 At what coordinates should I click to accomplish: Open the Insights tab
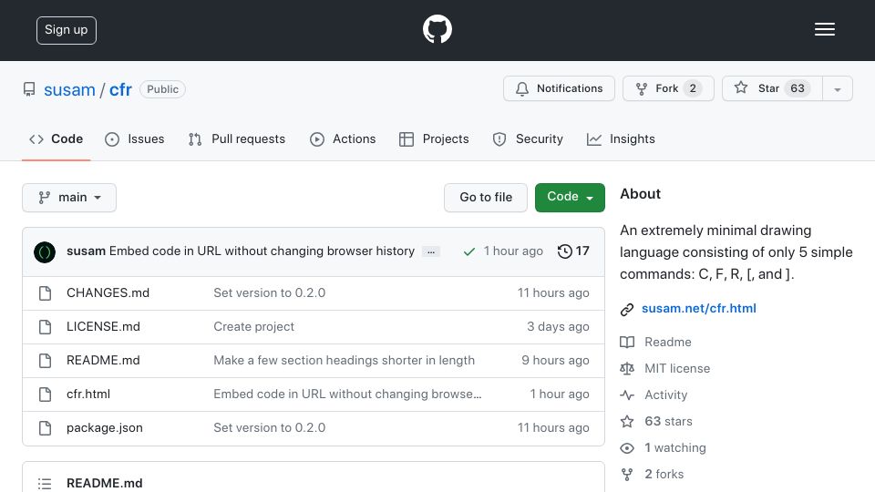click(x=621, y=138)
